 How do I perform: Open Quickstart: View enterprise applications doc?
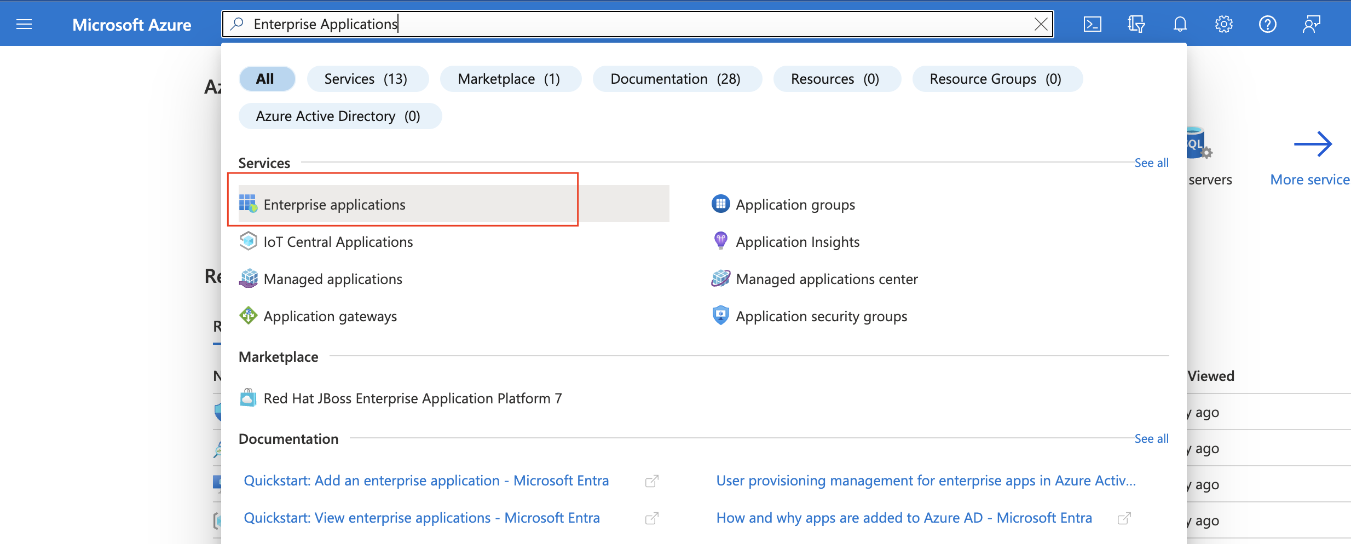(422, 517)
